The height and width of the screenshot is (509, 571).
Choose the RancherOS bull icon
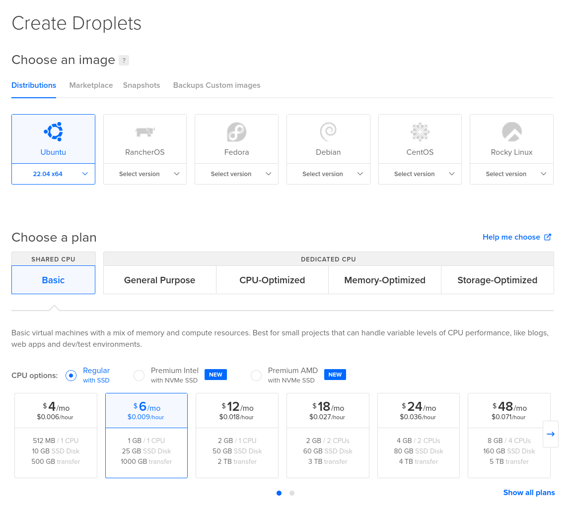pos(145,131)
